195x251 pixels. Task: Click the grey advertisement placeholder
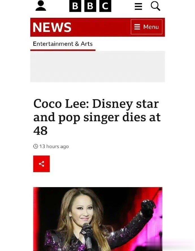(x=97, y=67)
